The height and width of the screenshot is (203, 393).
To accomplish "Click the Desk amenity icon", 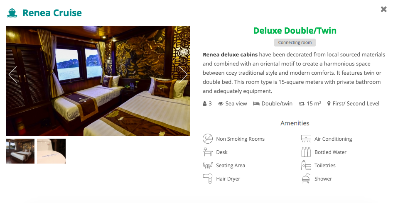I will coord(208,152).
